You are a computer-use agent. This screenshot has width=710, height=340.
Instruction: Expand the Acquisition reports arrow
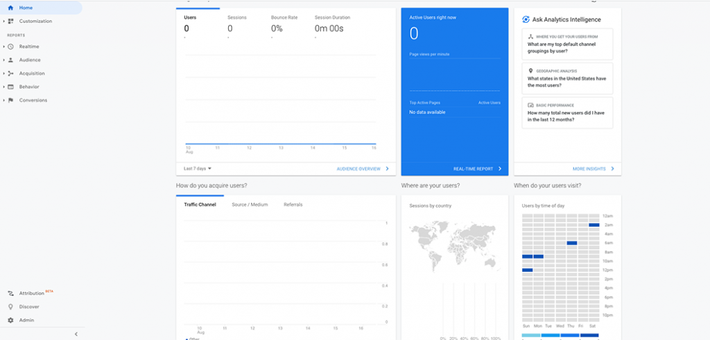point(3,74)
